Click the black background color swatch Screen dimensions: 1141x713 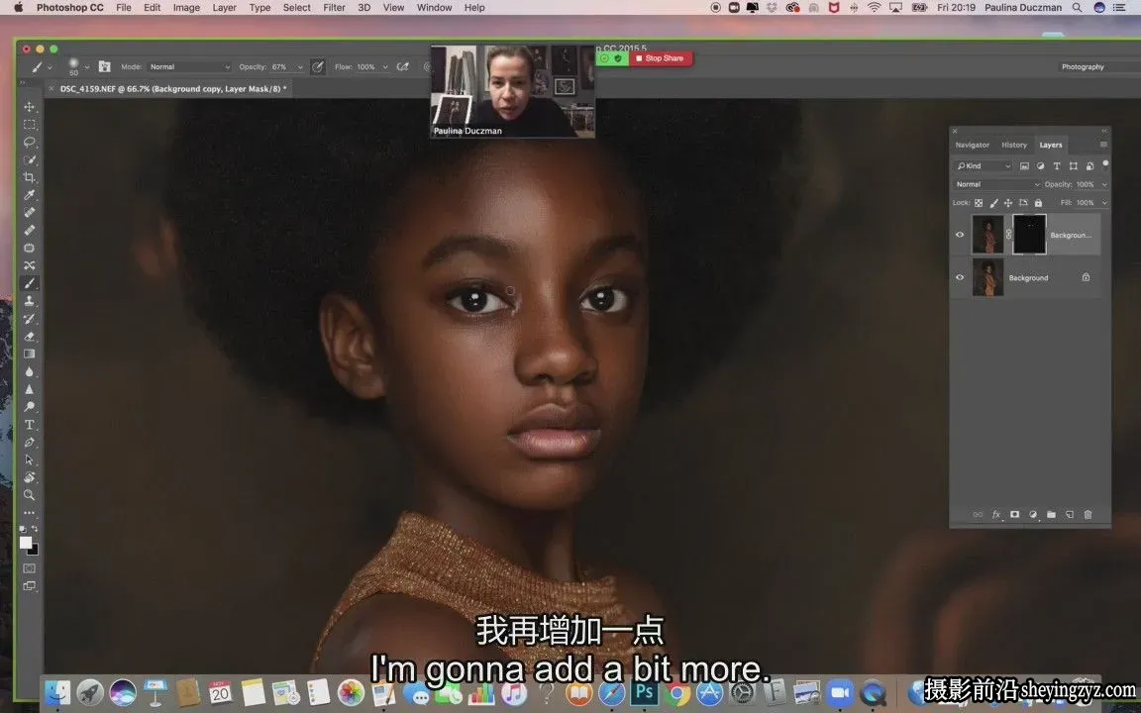coord(35,550)
